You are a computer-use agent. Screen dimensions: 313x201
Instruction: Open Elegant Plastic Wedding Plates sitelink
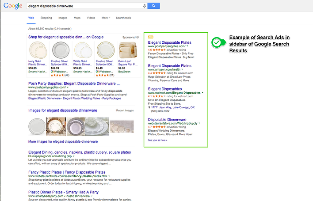pos(81,99)
